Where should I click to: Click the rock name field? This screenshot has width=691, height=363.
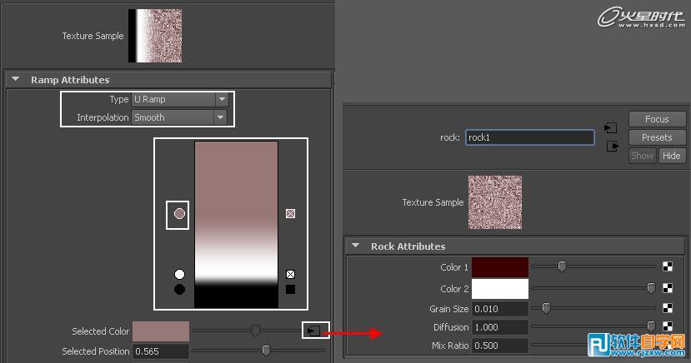529,137
